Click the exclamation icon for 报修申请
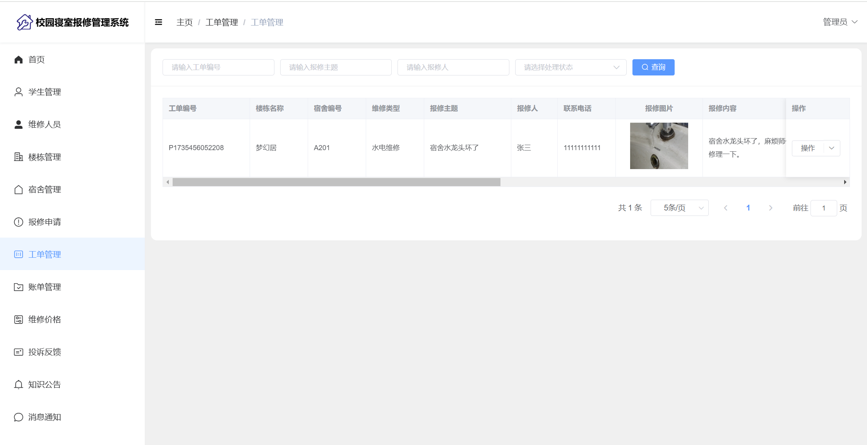 click(x=19, y=222)
